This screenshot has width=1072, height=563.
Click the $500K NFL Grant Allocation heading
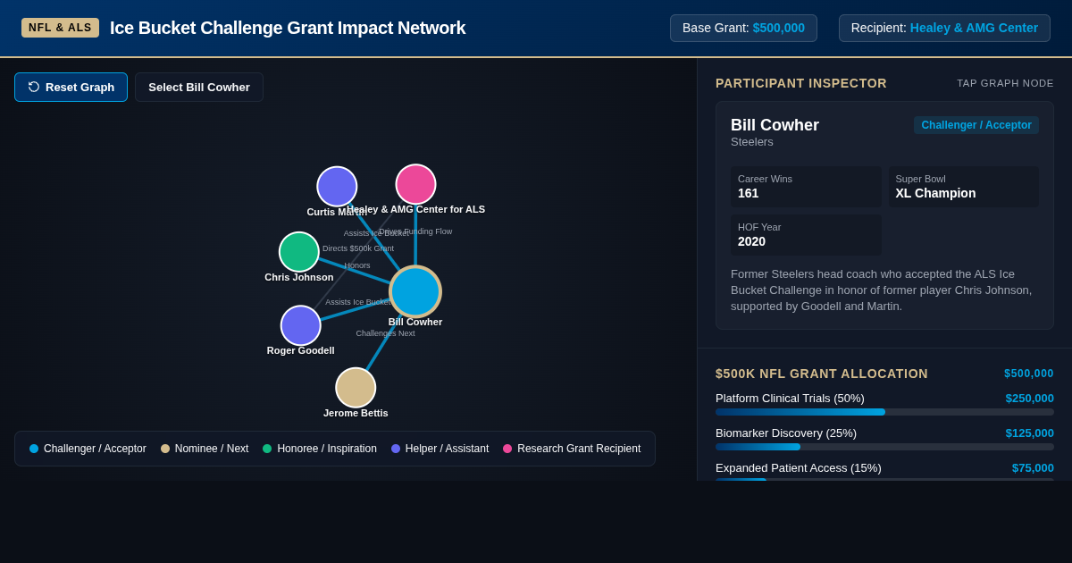pyautogui.click(x=822, y=374)
